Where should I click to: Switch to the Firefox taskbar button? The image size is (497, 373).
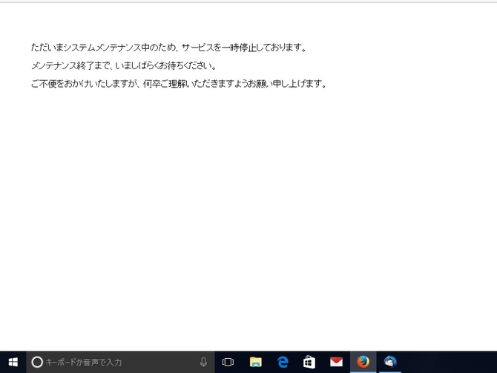click(363, 362)
